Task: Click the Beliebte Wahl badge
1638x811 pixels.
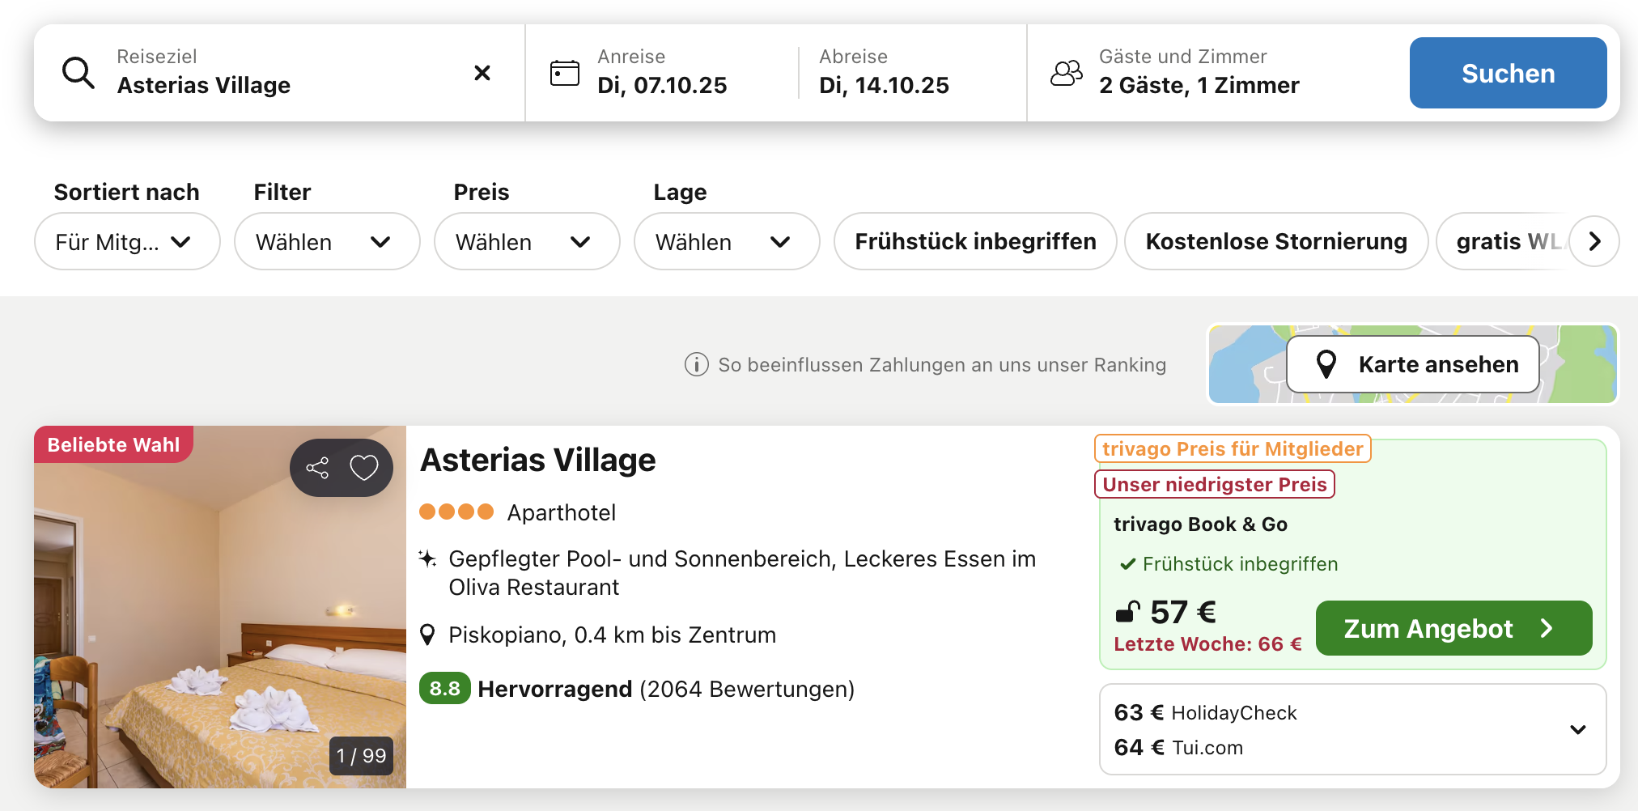Action: pos(113,444)
